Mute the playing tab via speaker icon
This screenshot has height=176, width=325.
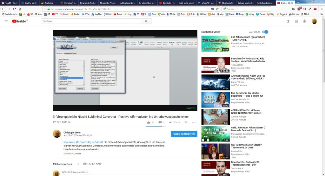click(289, 3)
